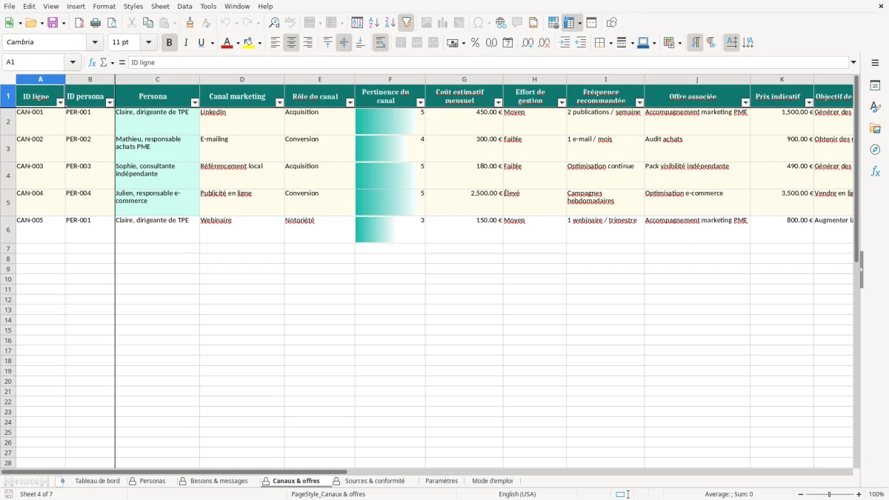Switch to the Tableau de bord tab

[97, 481]
